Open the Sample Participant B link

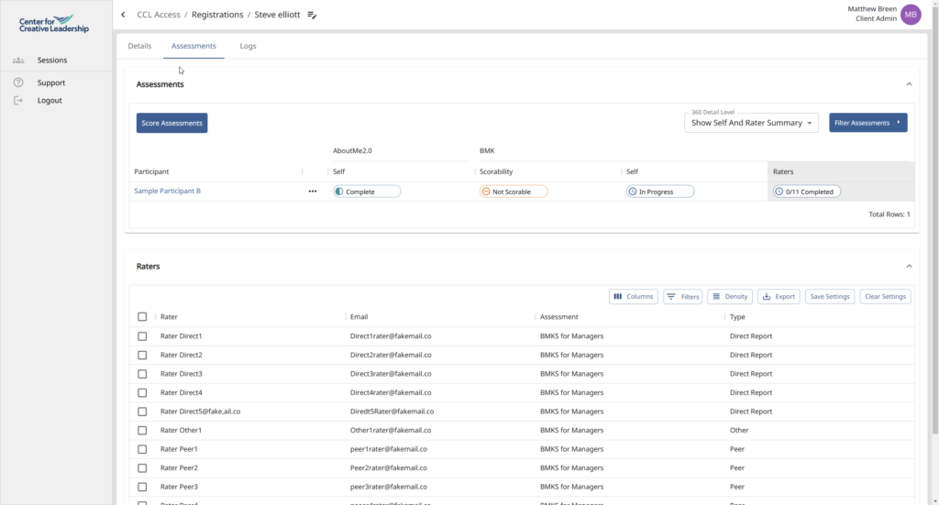point(167,191)
